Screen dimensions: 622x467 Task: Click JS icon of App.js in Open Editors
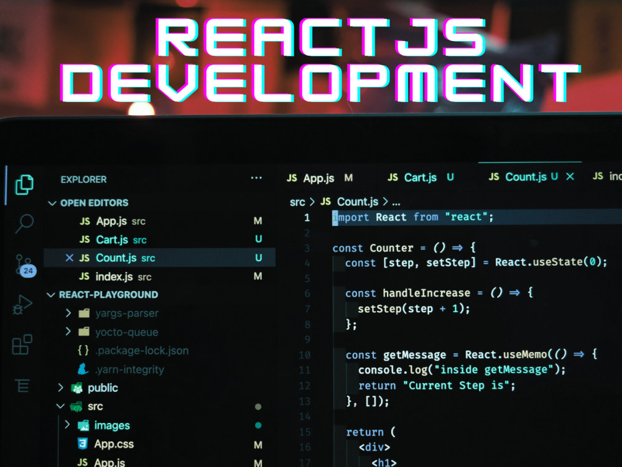coord(85,221)
